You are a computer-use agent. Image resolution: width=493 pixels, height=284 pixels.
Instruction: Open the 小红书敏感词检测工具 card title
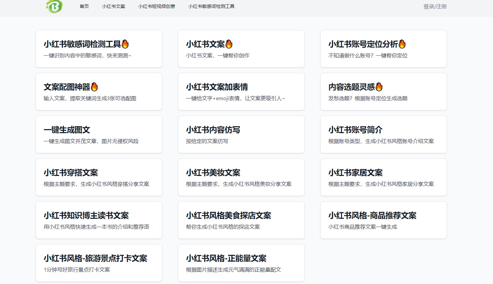click(x=82, y=44)
